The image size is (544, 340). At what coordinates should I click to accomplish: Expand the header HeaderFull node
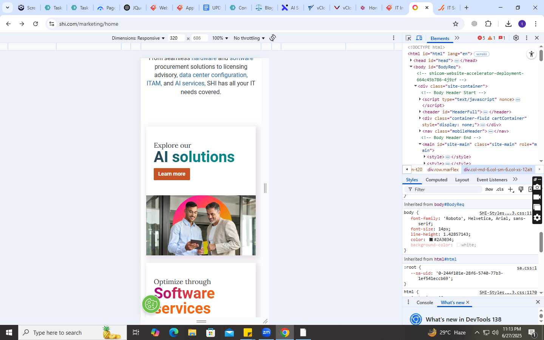pos(420,112)
